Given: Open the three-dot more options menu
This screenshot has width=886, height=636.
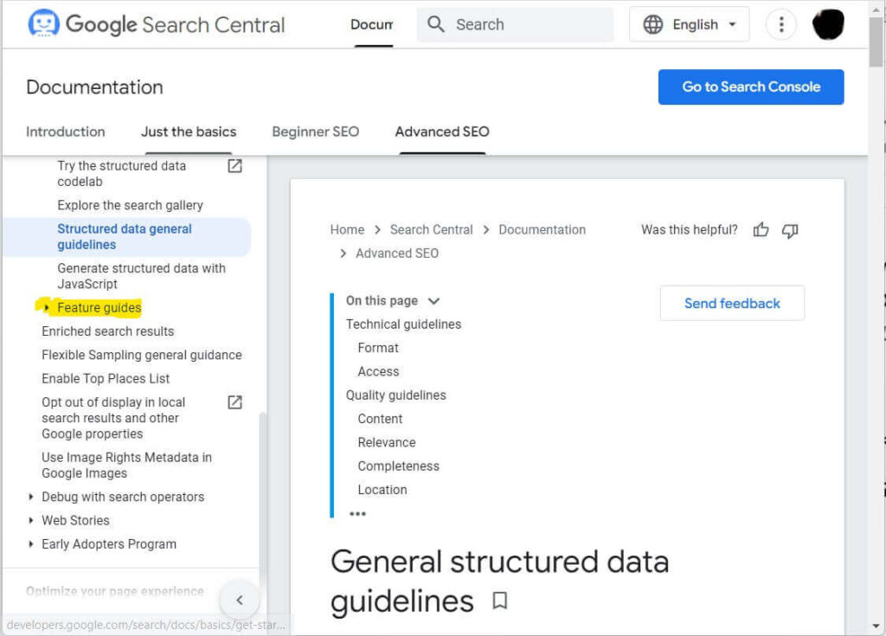Looking at the screenshot, I should pos(781,24).
